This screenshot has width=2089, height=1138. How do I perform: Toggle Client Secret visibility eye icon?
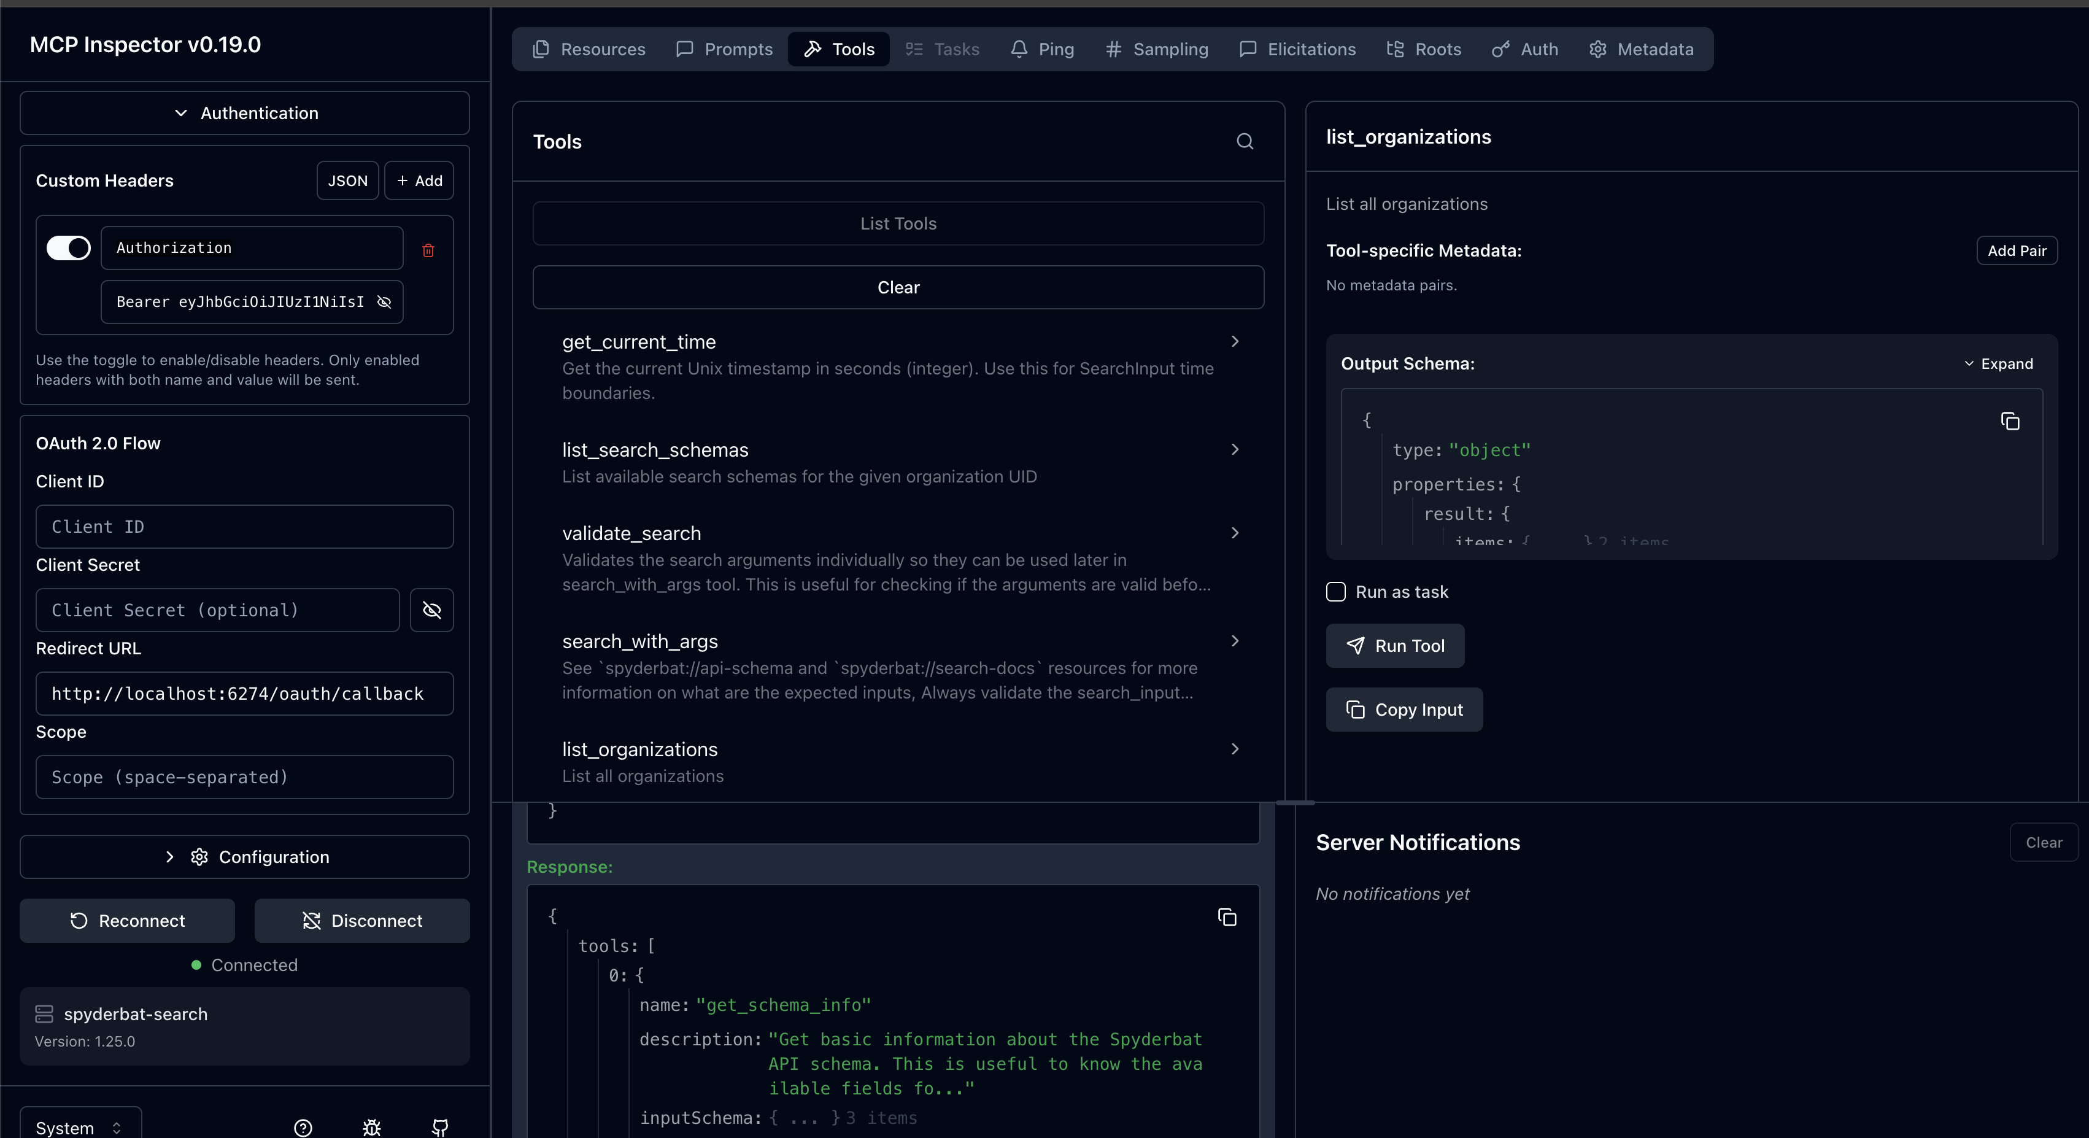(x=431, y=610)
